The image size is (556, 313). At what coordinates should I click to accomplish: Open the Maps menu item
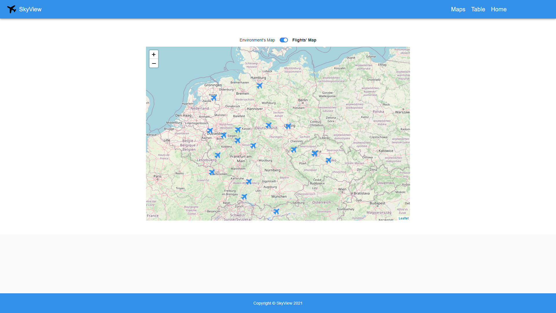pyautogui.click(x=458, y=9)
